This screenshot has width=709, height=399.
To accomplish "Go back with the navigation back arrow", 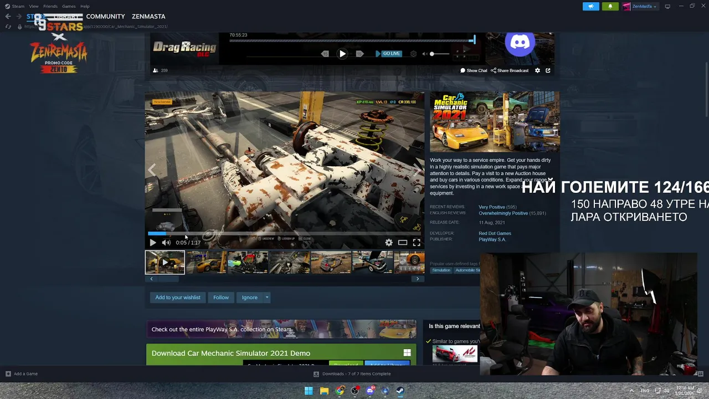I will [x=8, y=17].
